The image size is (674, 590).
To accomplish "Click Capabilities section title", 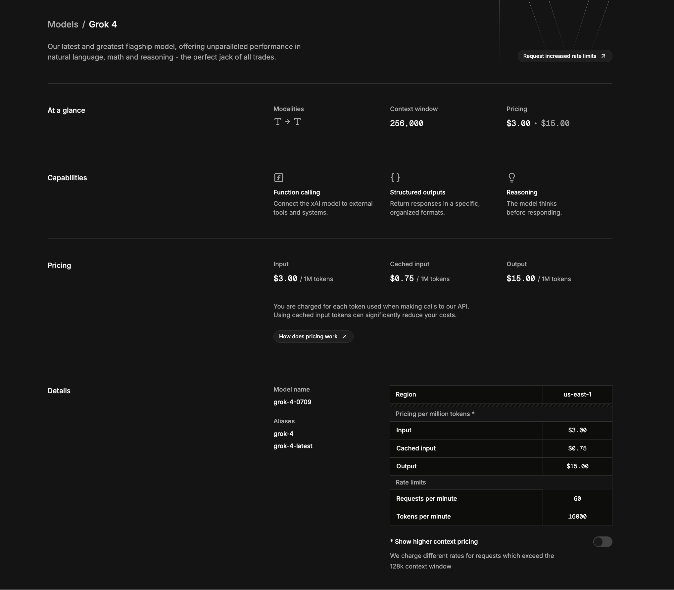I will click(x=67, y=178).
